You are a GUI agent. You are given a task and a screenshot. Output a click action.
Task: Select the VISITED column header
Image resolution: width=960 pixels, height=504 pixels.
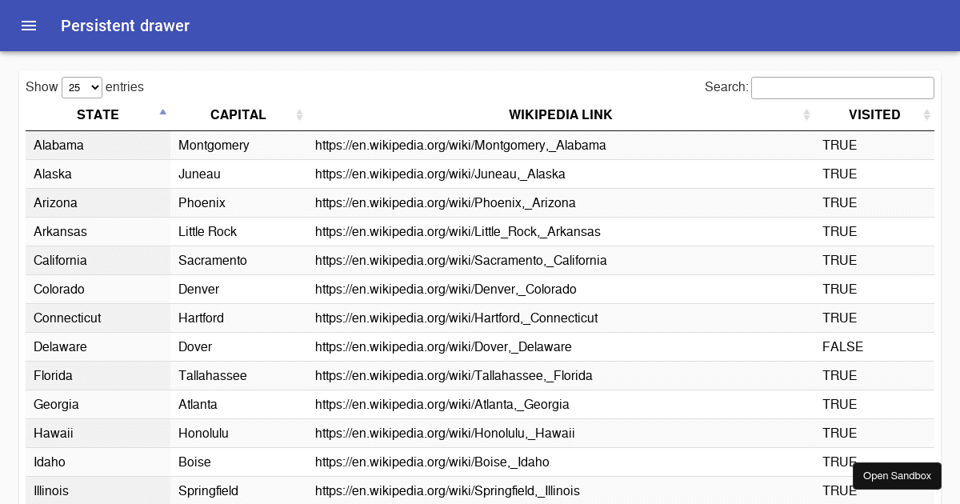pyautogui.click(x=874, y=115)
